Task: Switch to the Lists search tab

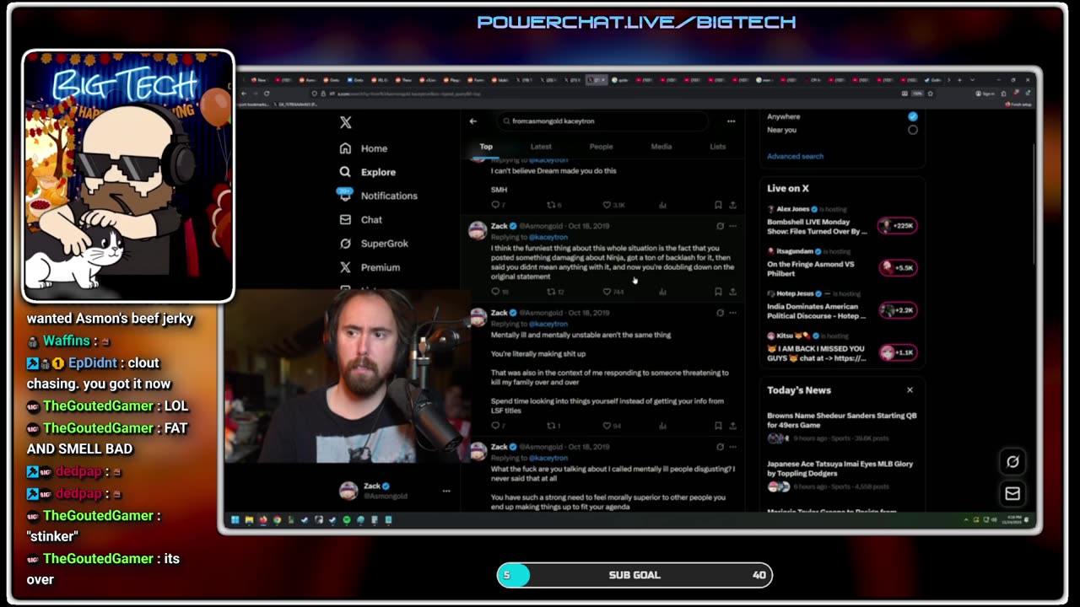Action: coord(717,147)
